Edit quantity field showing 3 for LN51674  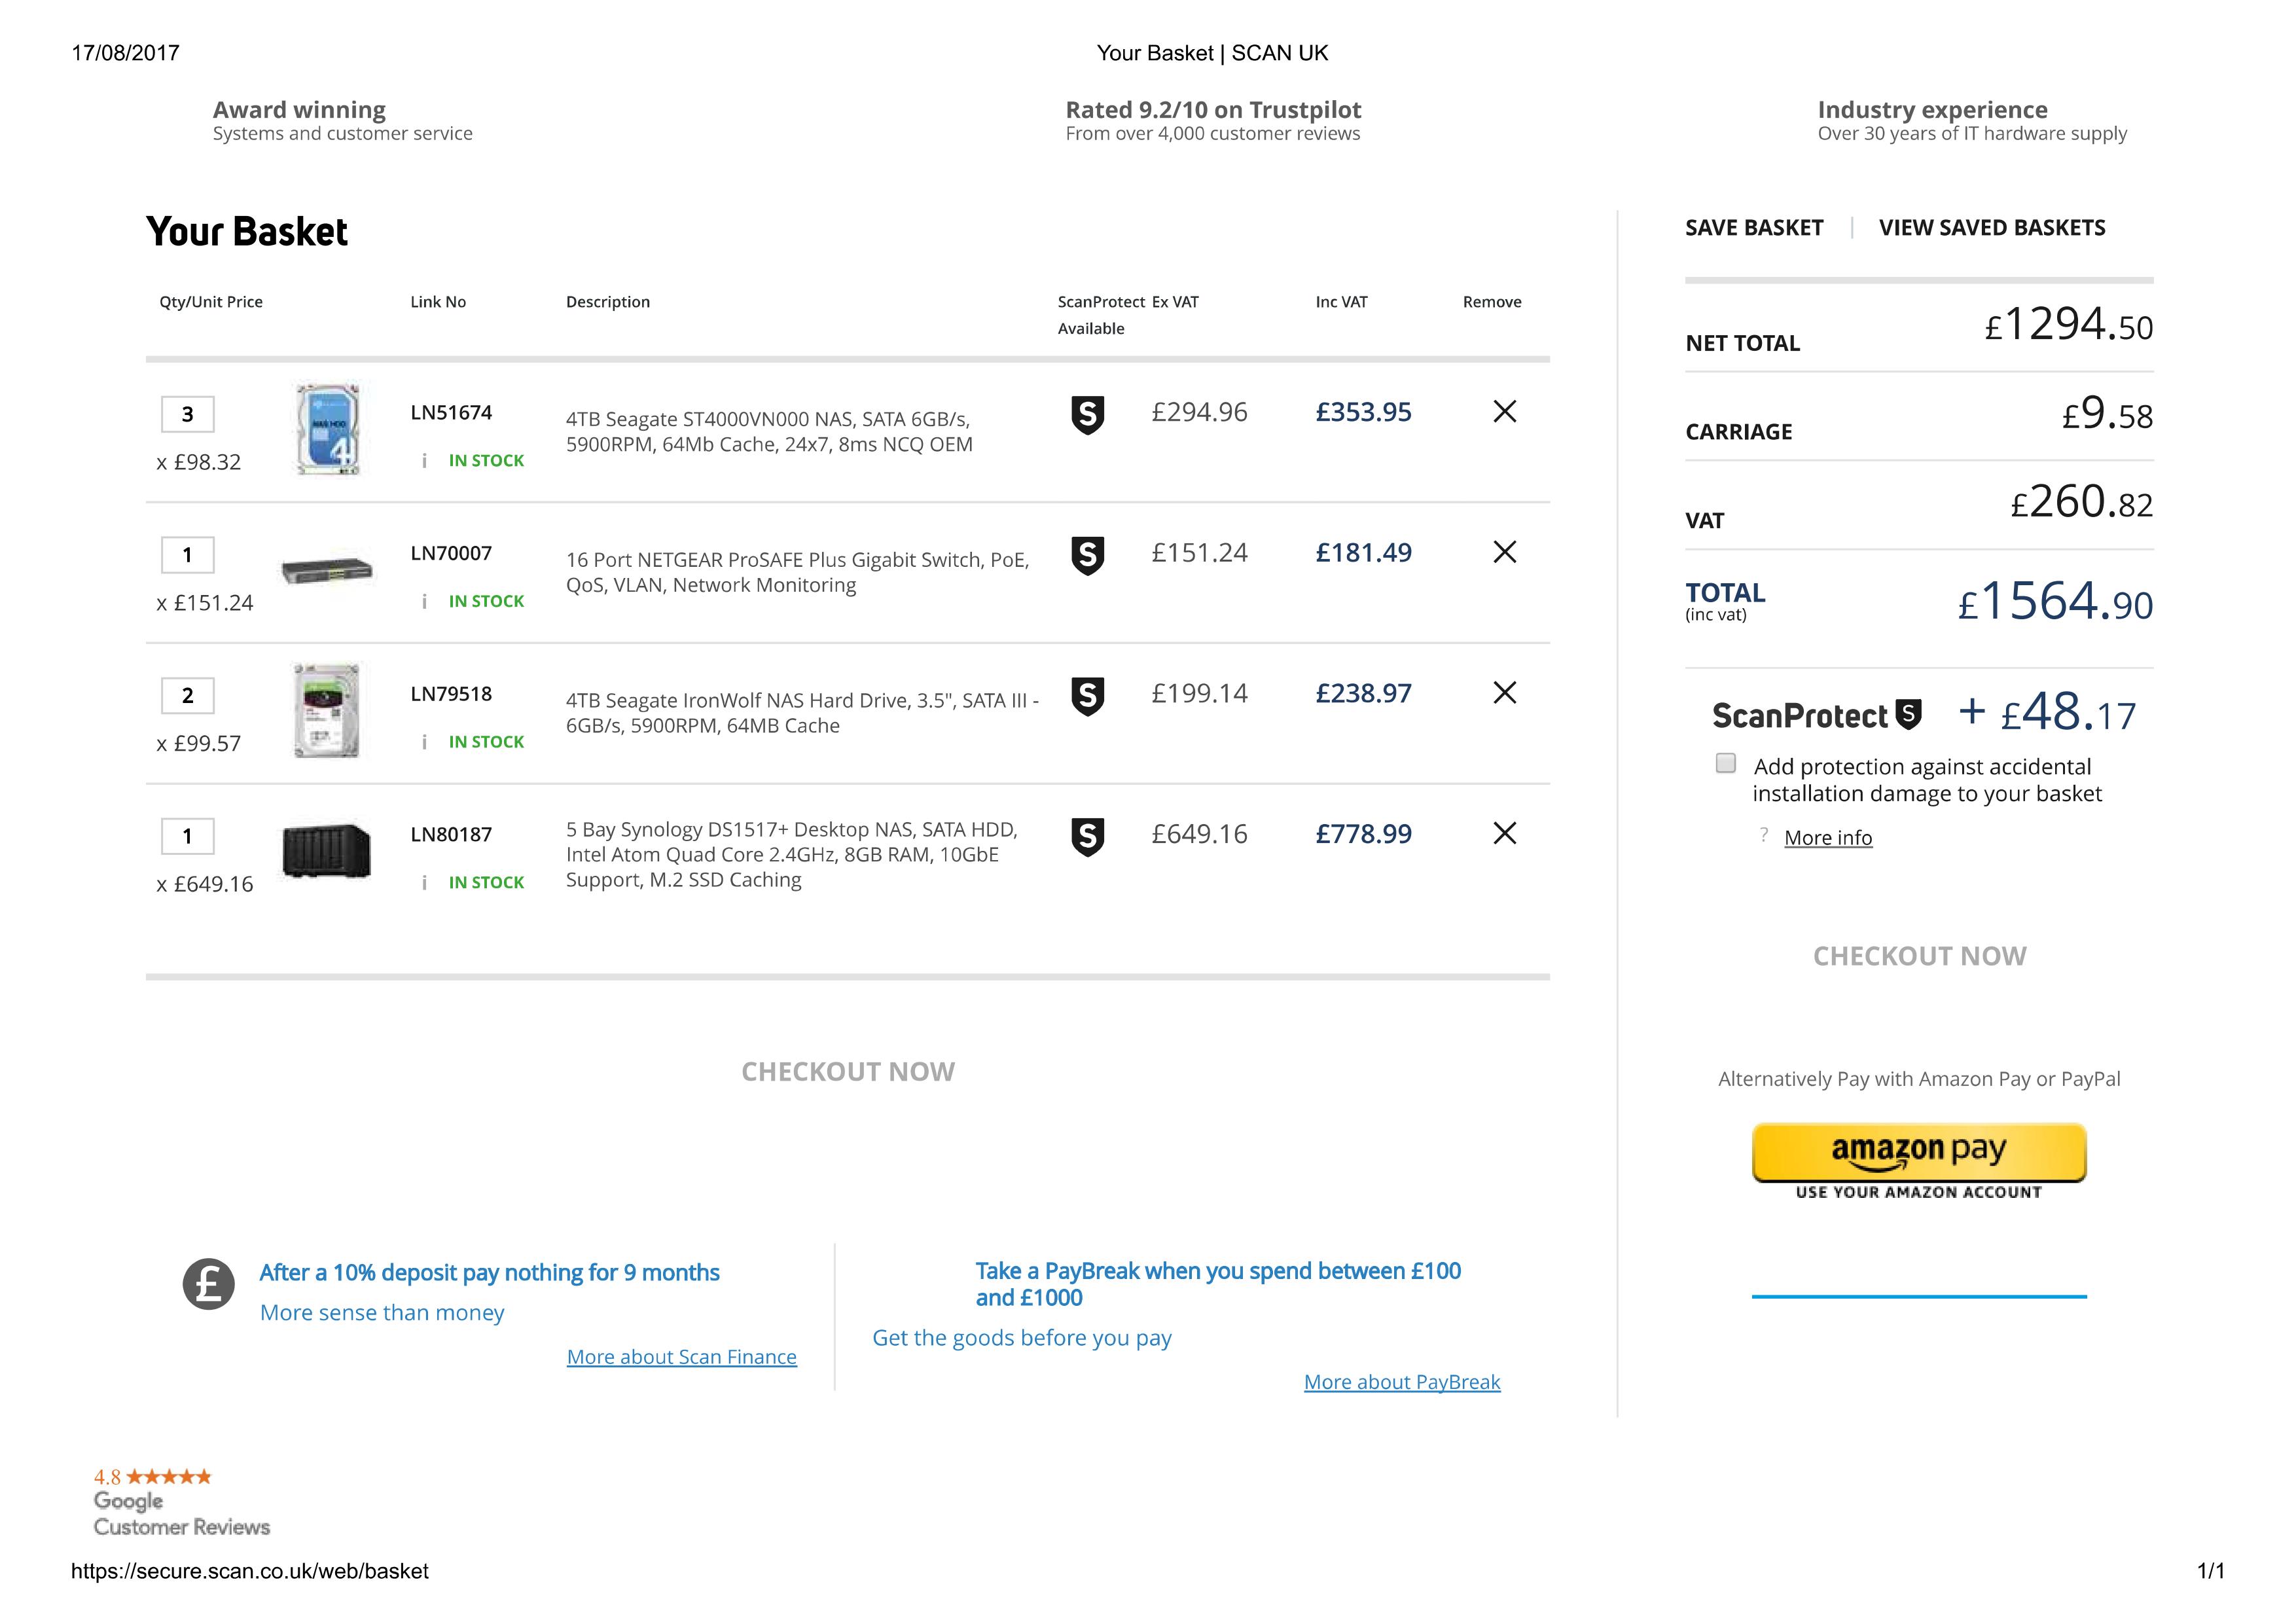(x=187, y=414)
